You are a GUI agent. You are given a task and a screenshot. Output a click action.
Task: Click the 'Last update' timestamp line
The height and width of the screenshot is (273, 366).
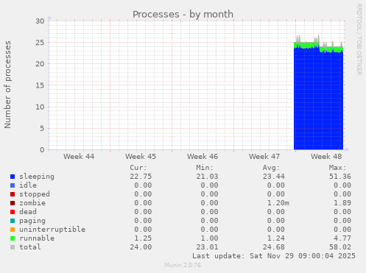pyautogui.click(x=274, y=256)
